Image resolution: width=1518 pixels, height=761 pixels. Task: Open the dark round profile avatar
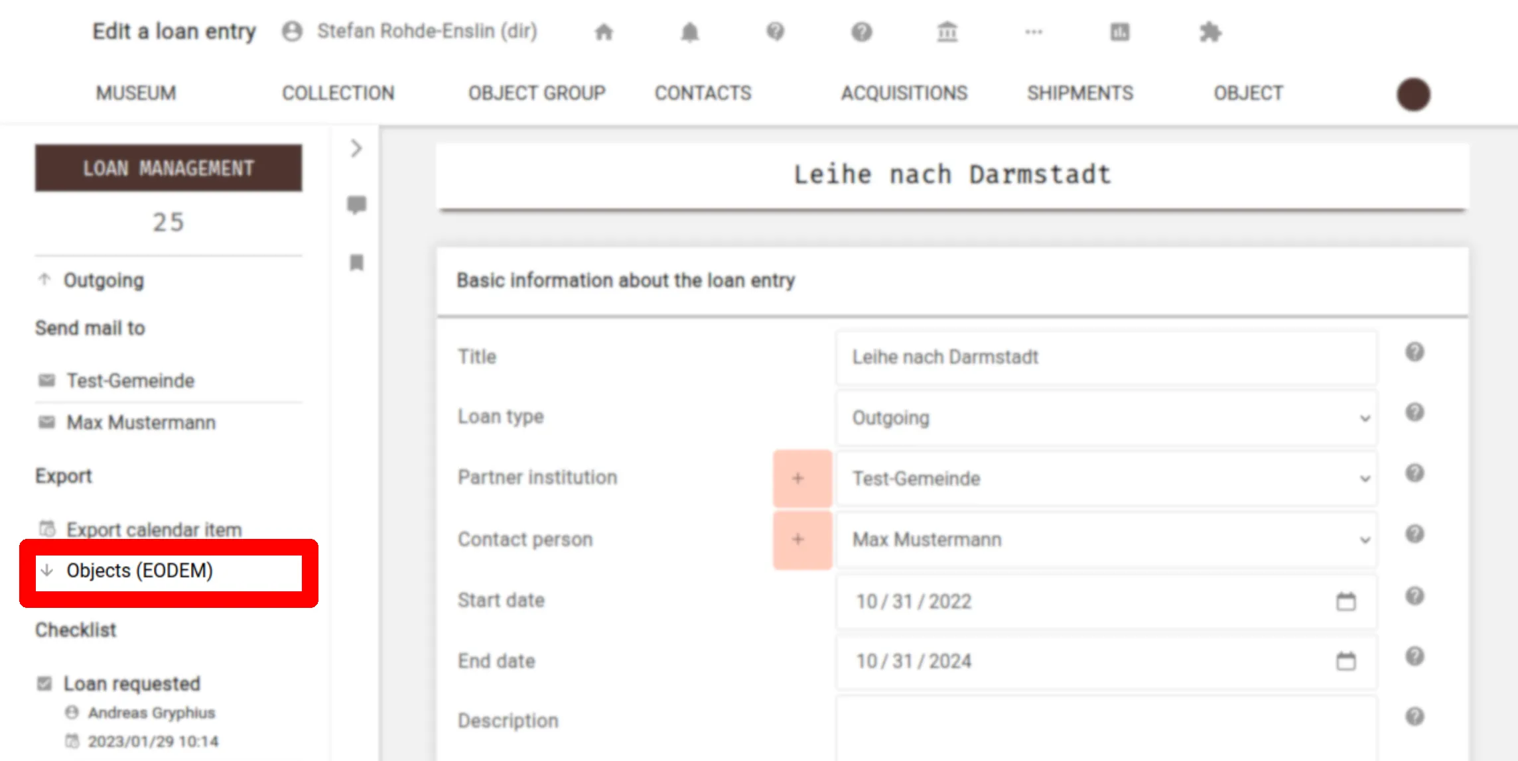point(1413,94)
